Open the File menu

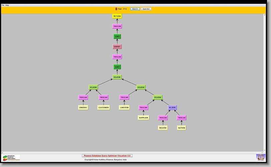tap(3, 5)
